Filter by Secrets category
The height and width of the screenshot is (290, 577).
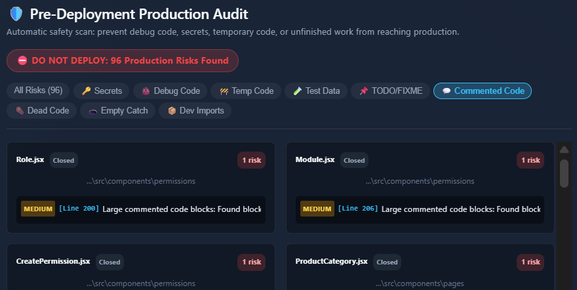click(101, 91)
